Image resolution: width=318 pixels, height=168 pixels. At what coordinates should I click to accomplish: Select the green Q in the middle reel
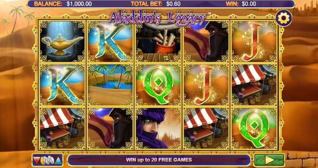158,84
